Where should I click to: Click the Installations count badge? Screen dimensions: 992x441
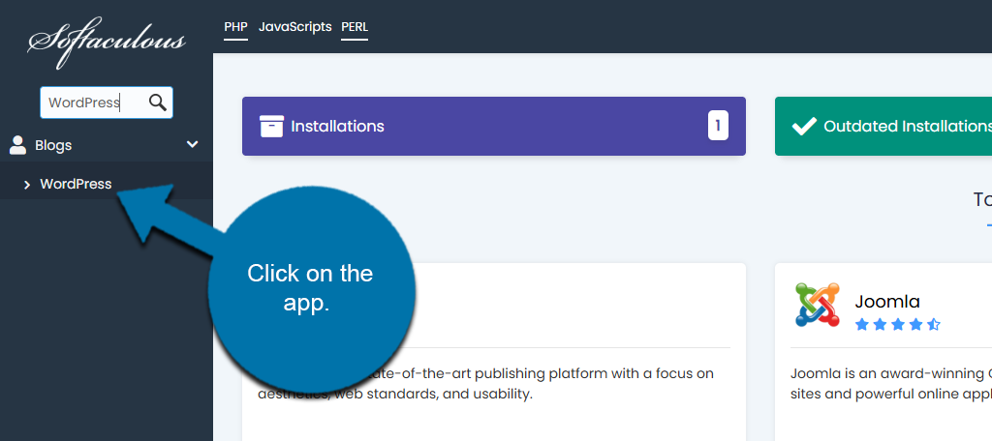(x=718, y=126)
